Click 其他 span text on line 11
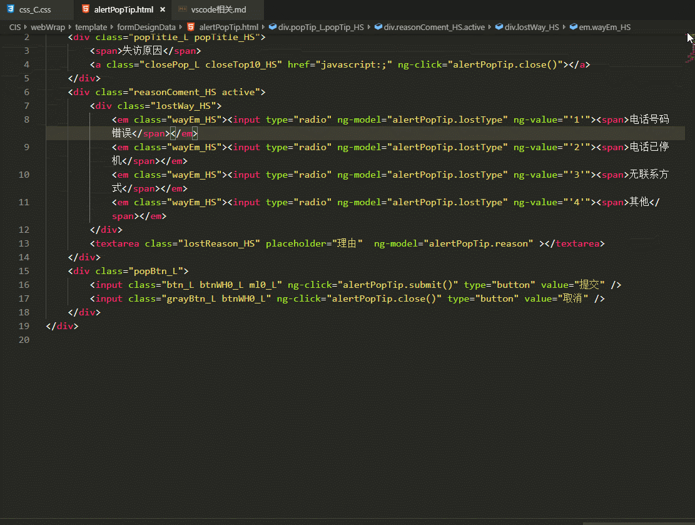 pos(639,201)
